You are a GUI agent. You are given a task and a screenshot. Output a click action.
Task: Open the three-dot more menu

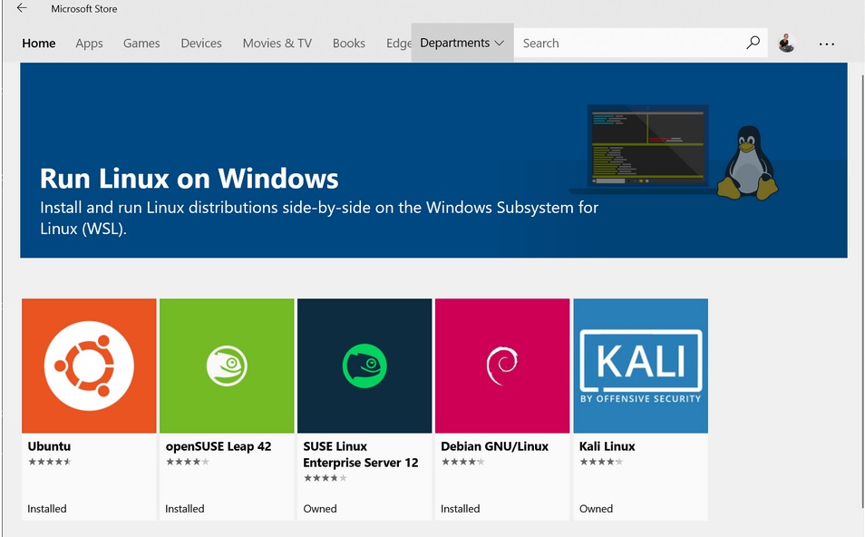826,44
